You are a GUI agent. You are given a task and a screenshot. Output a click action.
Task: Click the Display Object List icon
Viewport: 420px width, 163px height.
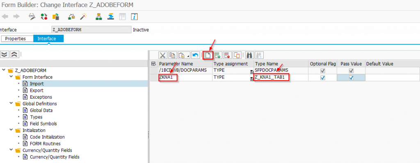111,17
